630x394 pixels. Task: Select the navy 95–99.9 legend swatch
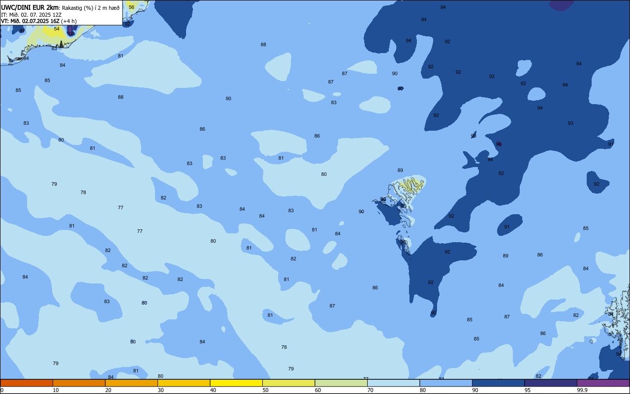551,383
